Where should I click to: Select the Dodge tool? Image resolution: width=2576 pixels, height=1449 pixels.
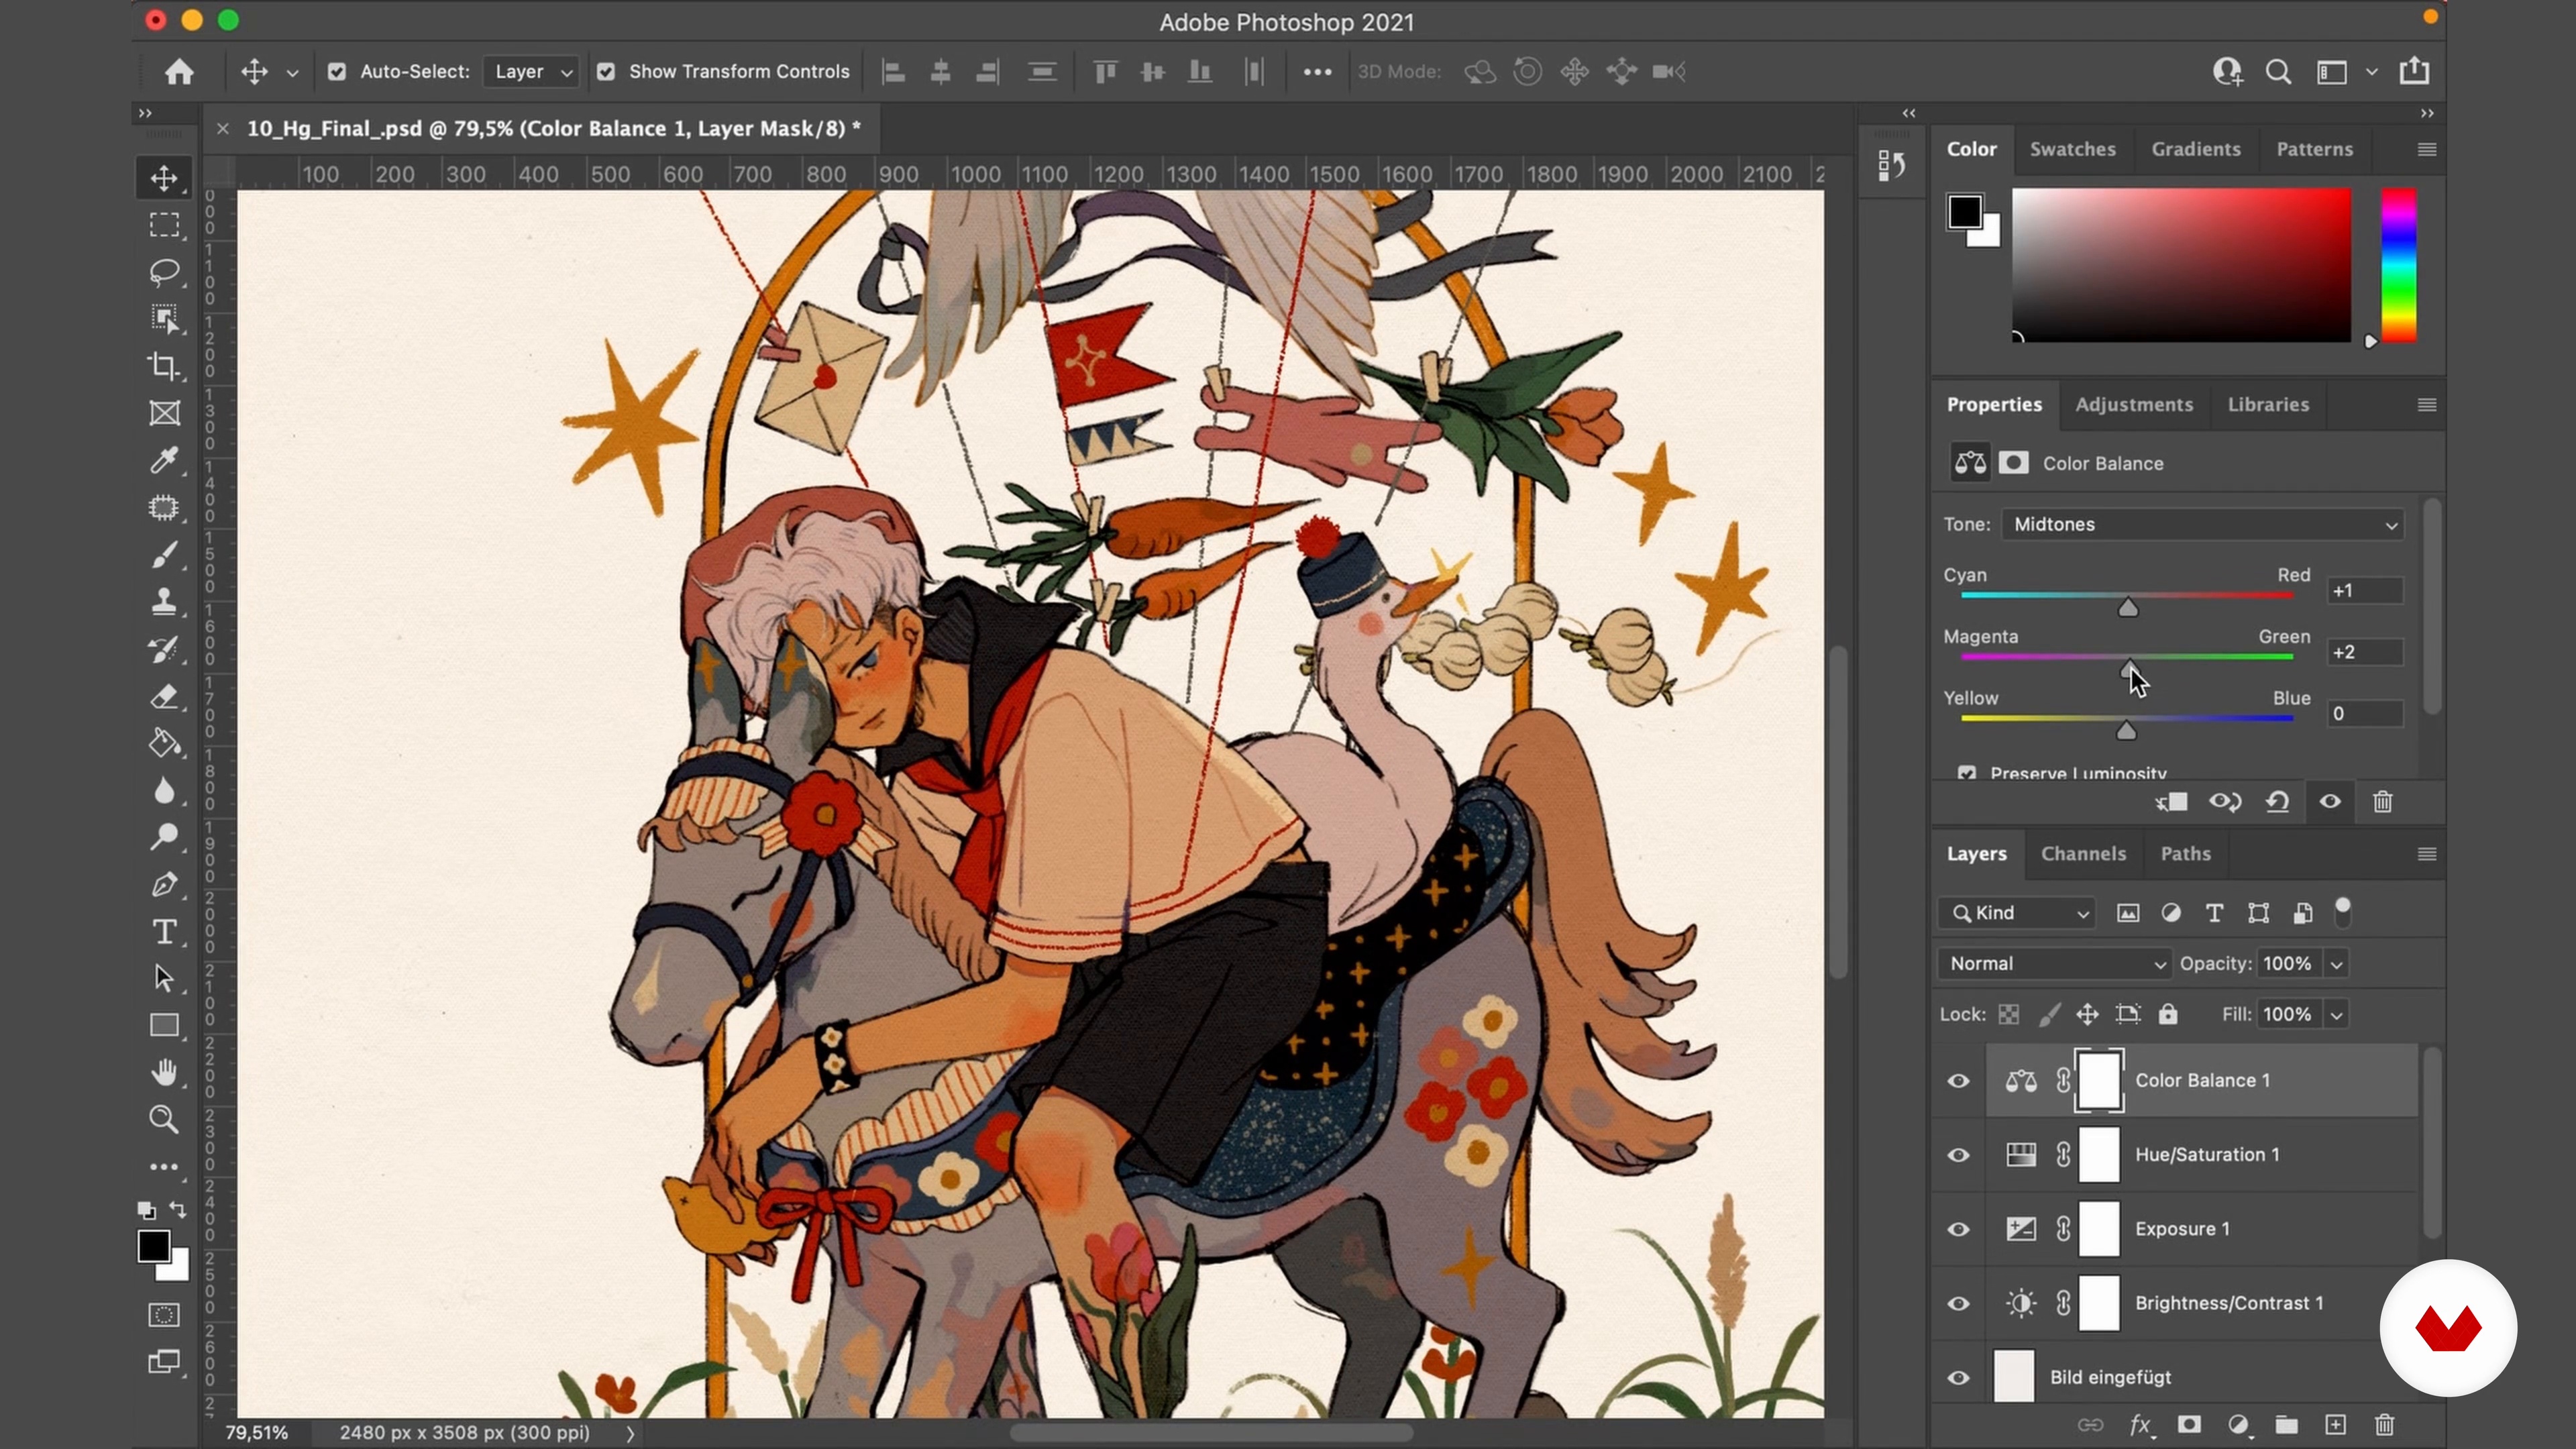coord(164,837)
